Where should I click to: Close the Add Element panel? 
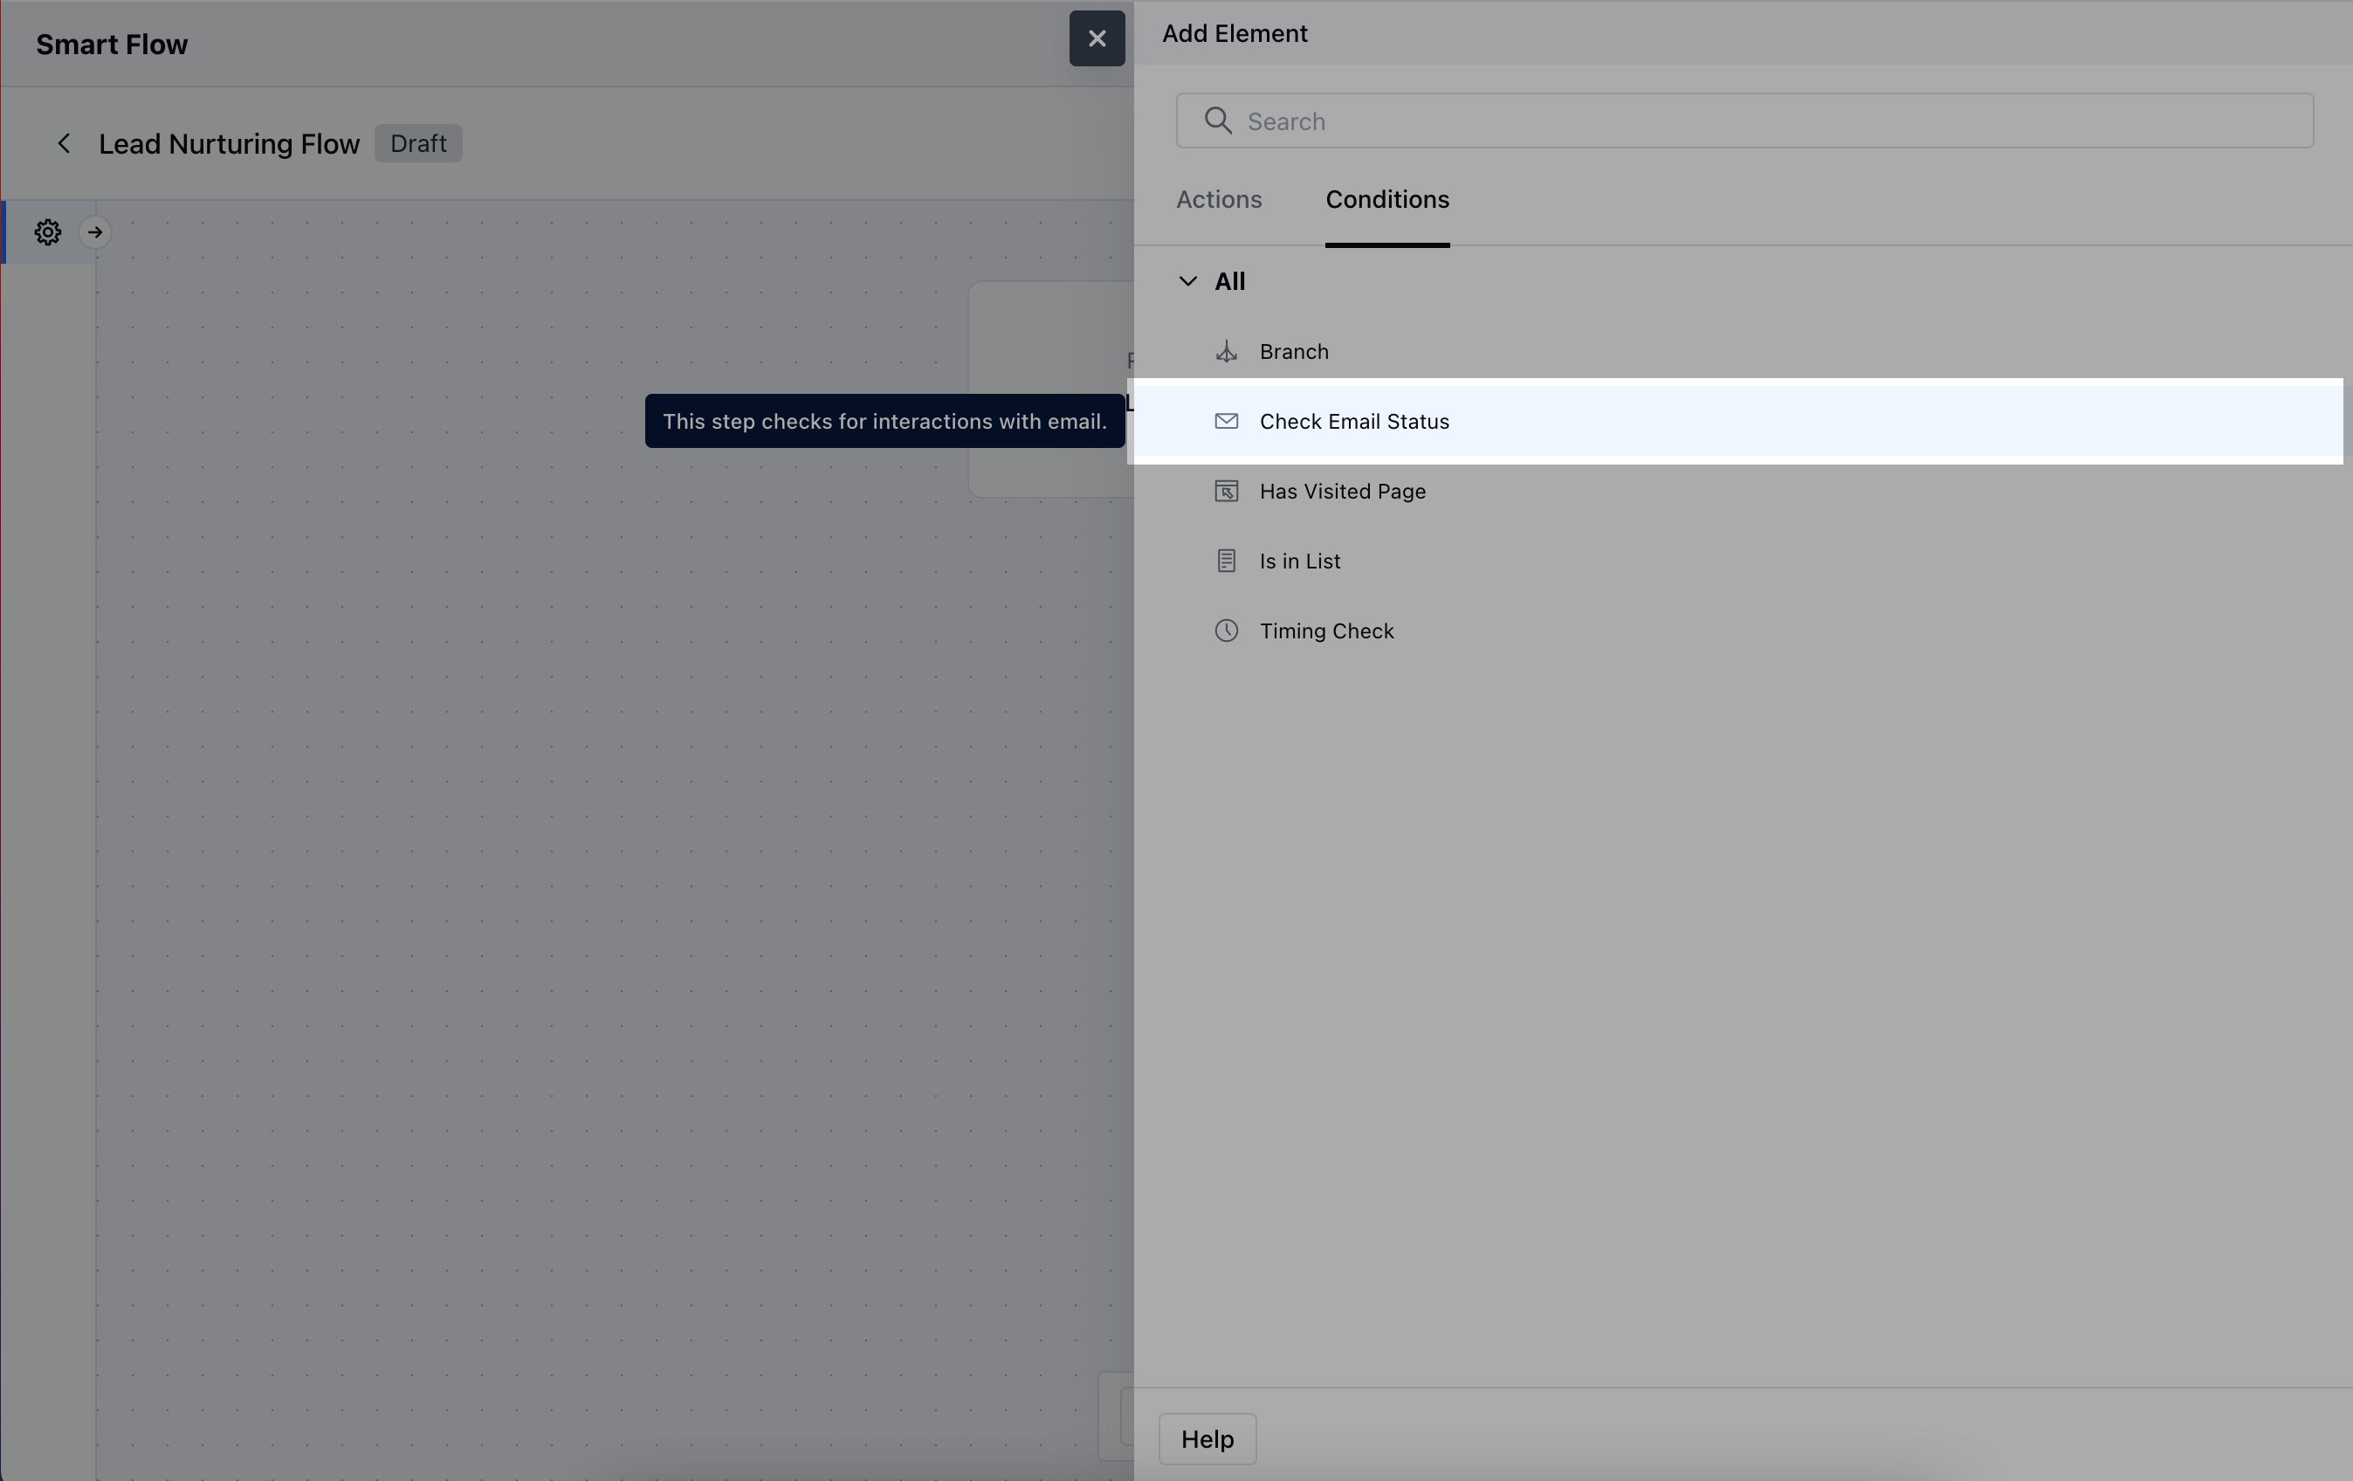click(x=1097, y=39)
